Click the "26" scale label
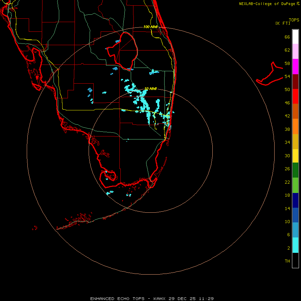 pyautogui.click(x=287, y=169)
